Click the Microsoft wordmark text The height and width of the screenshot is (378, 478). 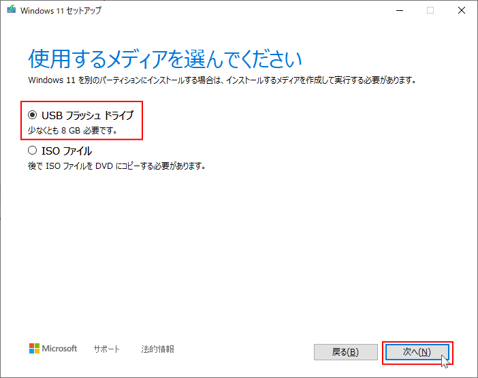(x=60, y=349)
